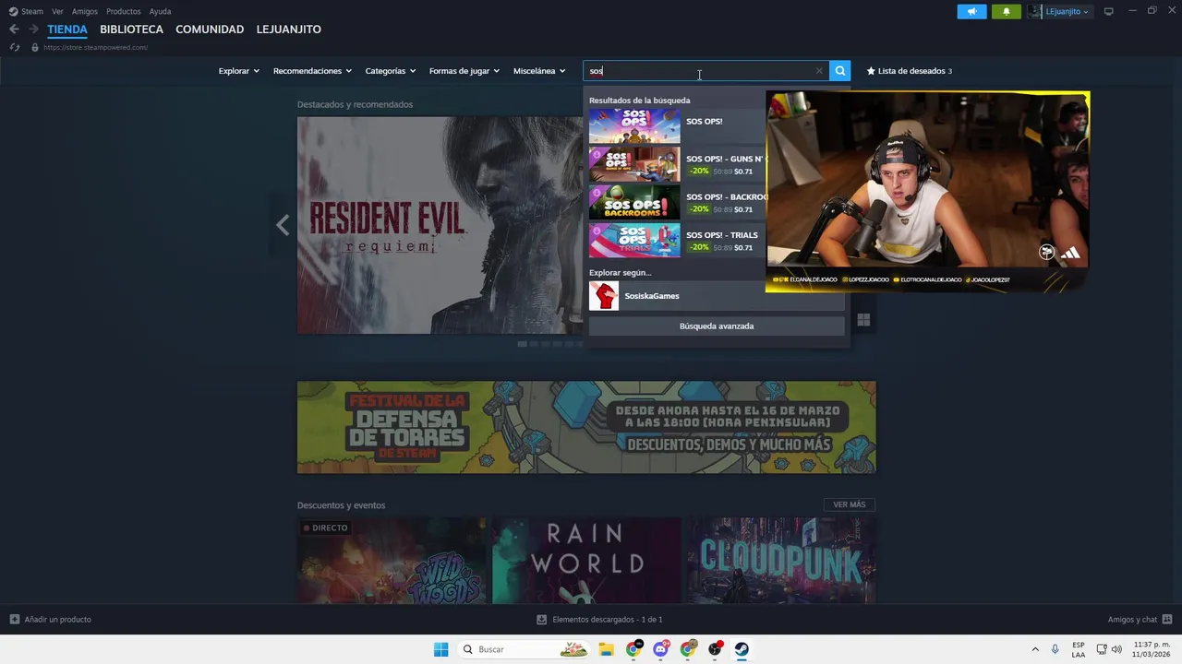The width and height of the screenshot is (1182, 664).
Task: Click the taskbar Buscar search box
Action: [525, 649]
